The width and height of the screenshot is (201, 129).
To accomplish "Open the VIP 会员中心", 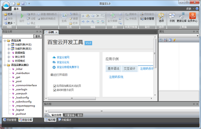I will pos(192,18).
